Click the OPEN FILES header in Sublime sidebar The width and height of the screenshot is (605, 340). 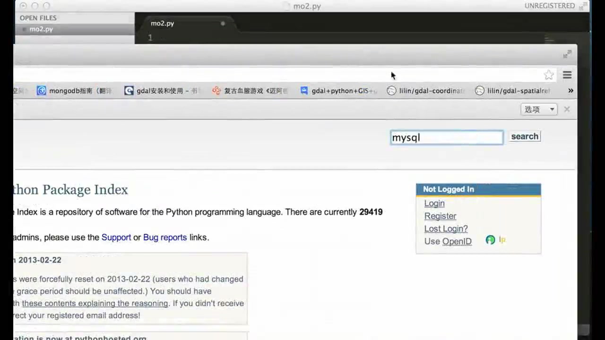click(x=38, y=18)
